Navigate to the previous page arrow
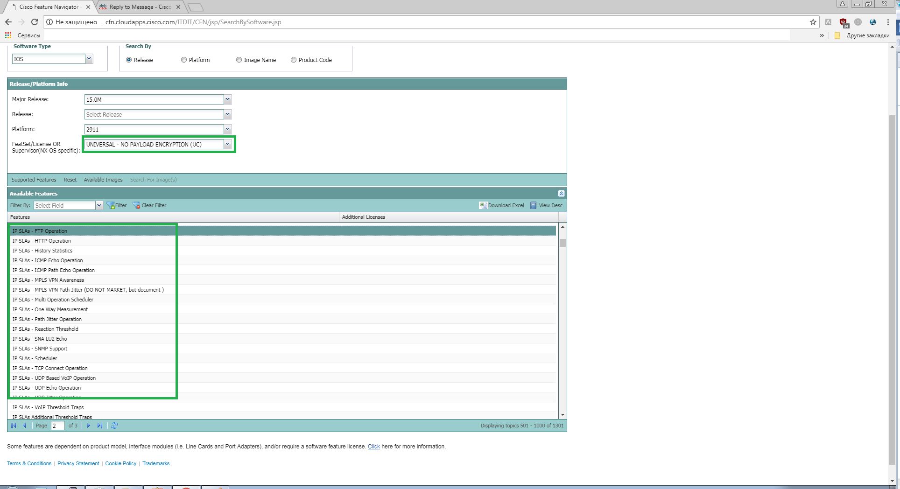900x489 pixels. [x=24, y=426]
